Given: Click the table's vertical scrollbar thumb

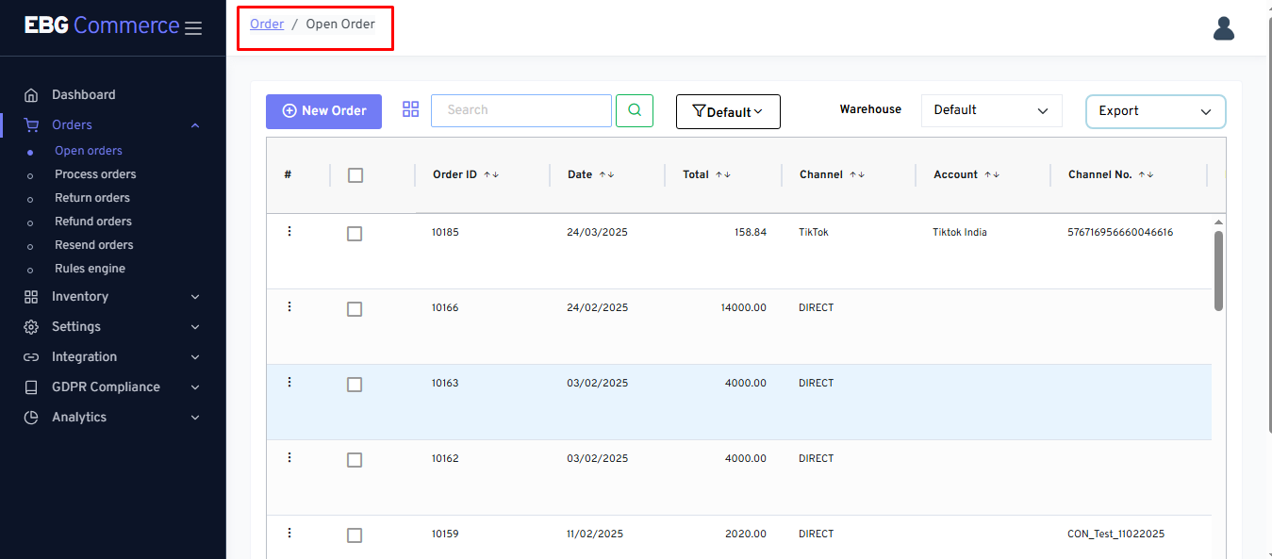Looking at the screenshot, I should pos(1218,271).
